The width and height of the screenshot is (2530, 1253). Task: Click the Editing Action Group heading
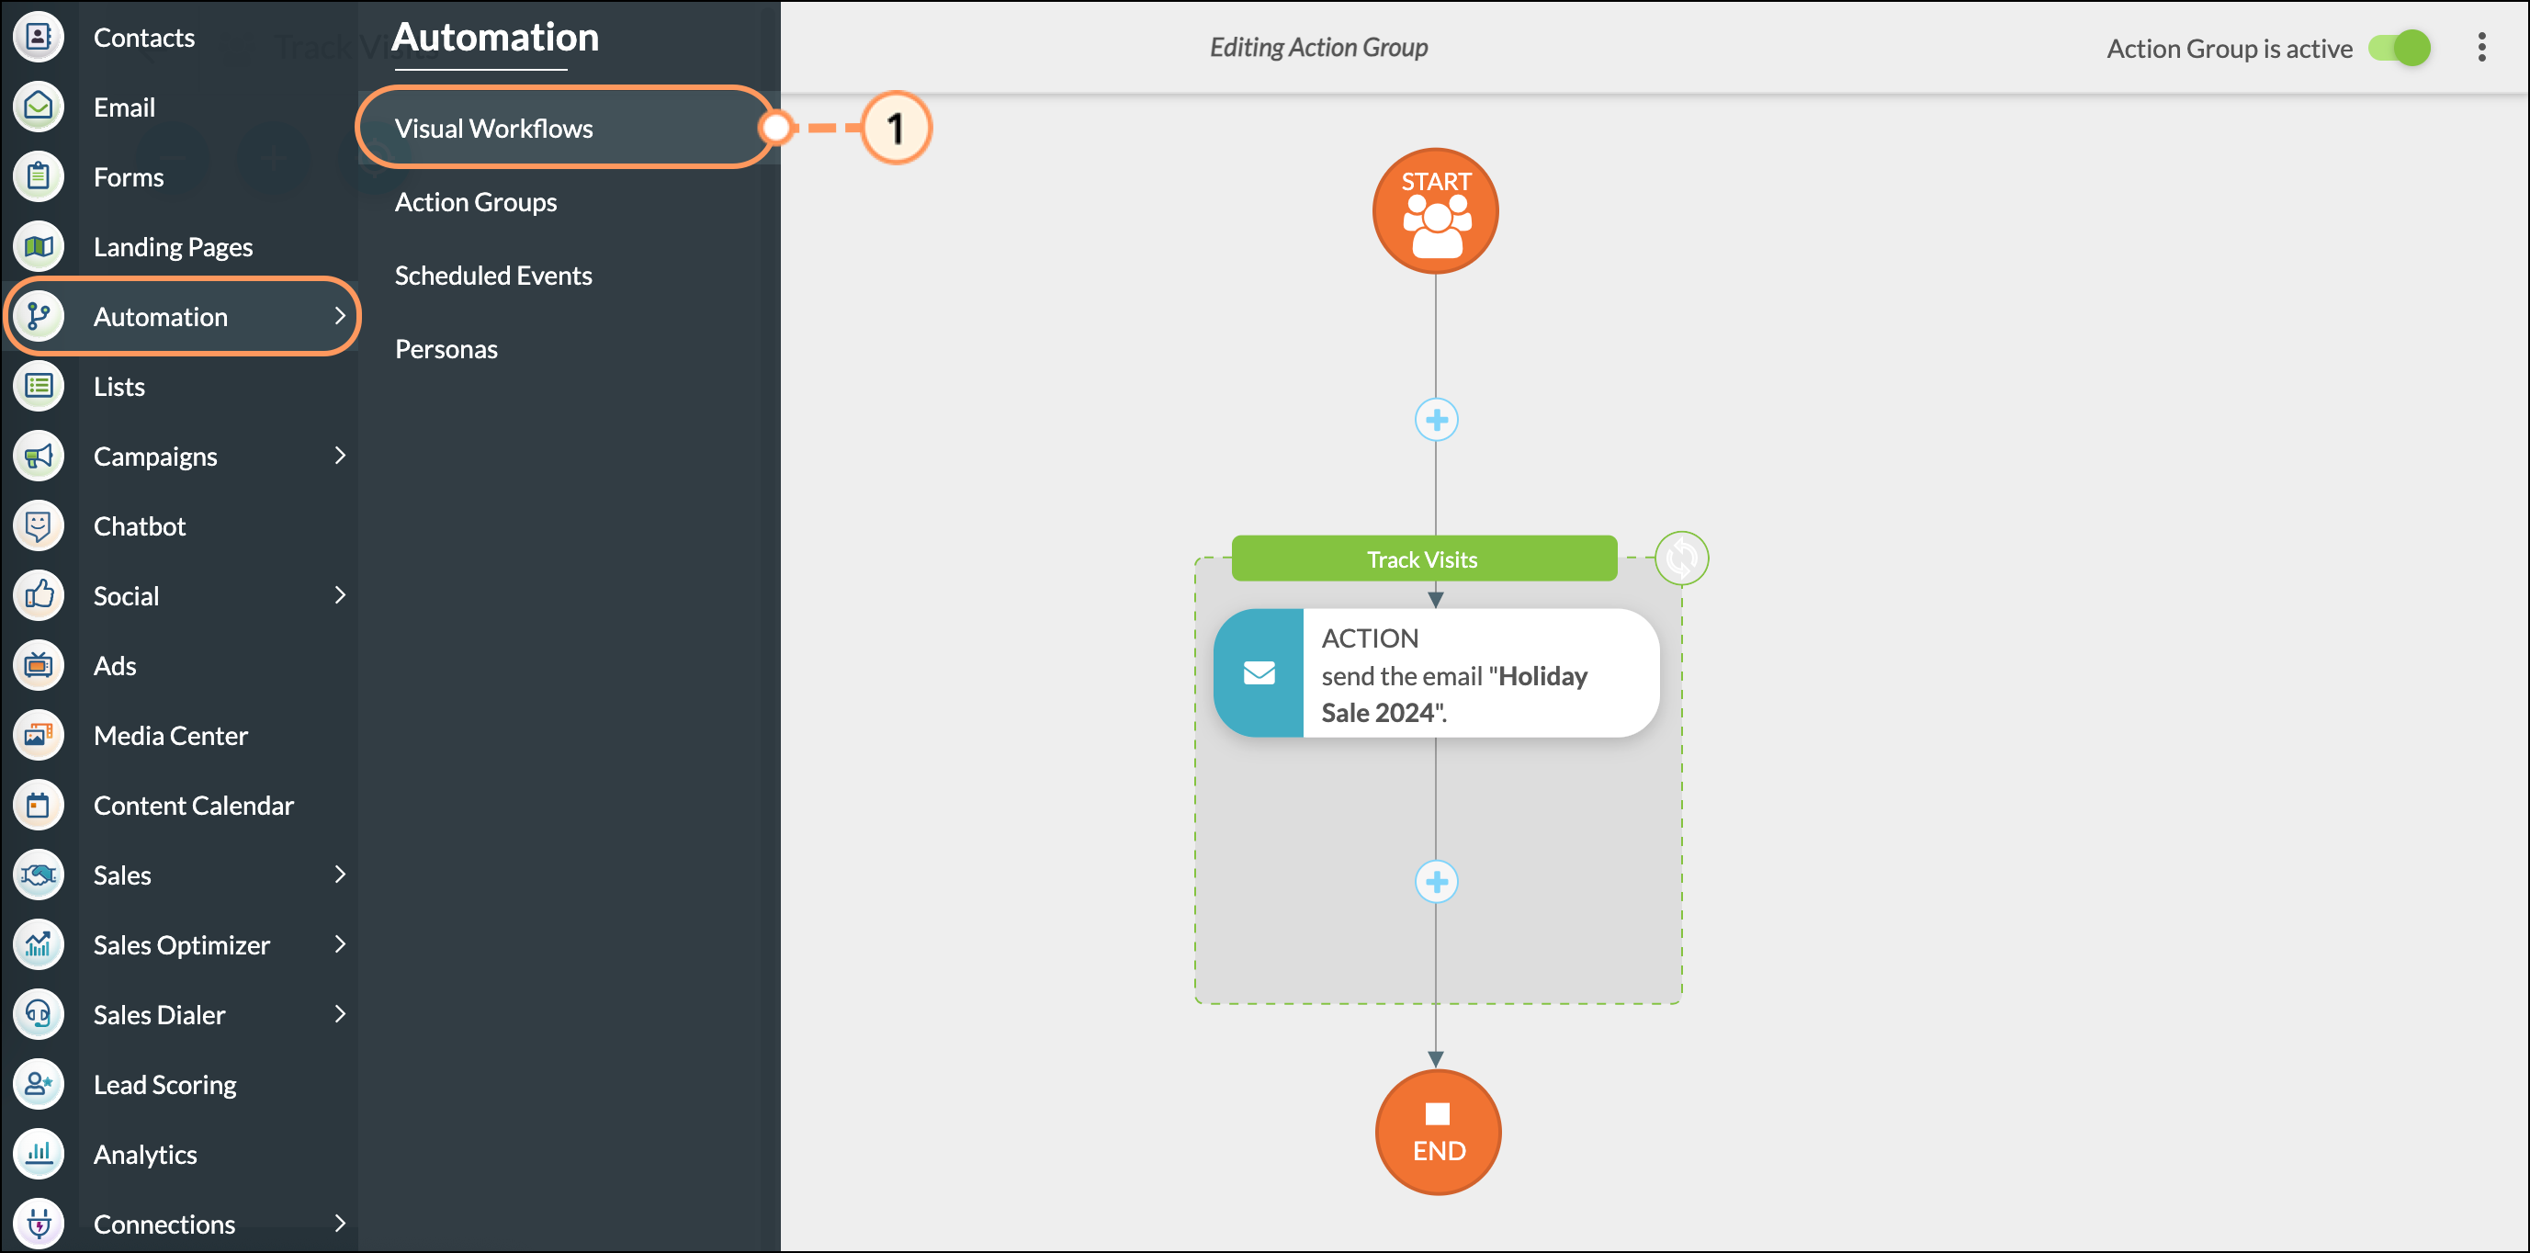1318,47
